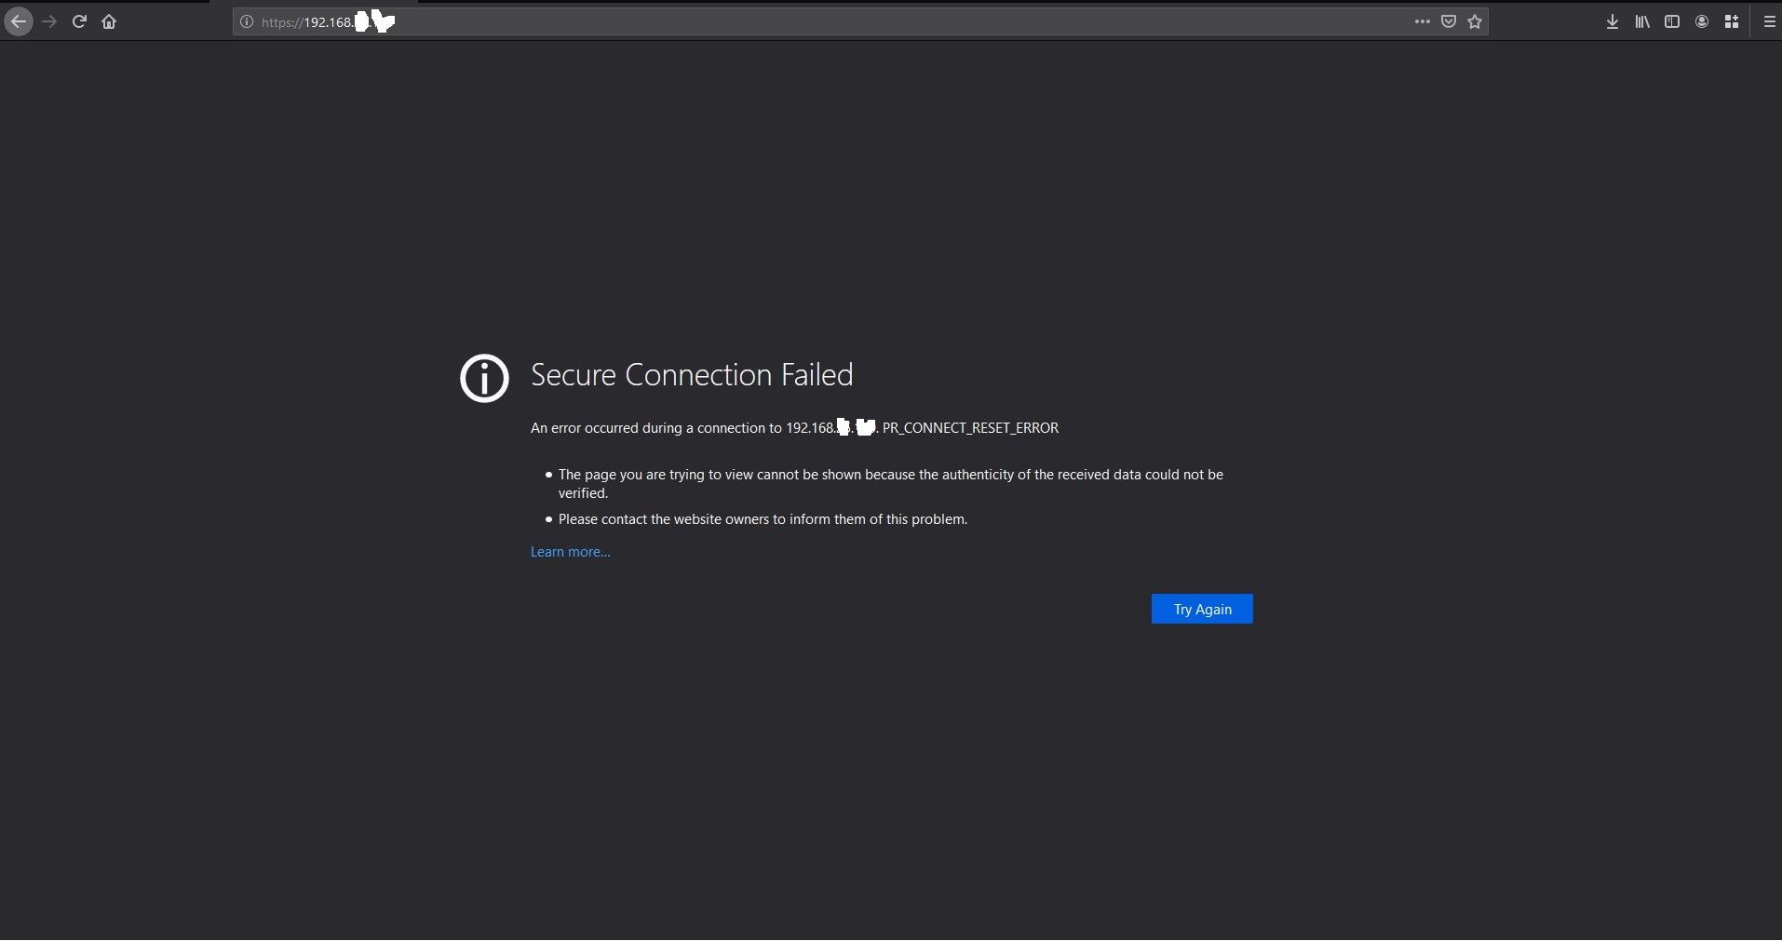Open the Downloads panel
Screen dimensions: 1782x941
point(1613,21)
